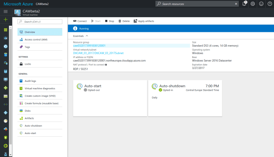Click Standard DS3 size value
Screen dimensions: 274x157
coord(215,46)
